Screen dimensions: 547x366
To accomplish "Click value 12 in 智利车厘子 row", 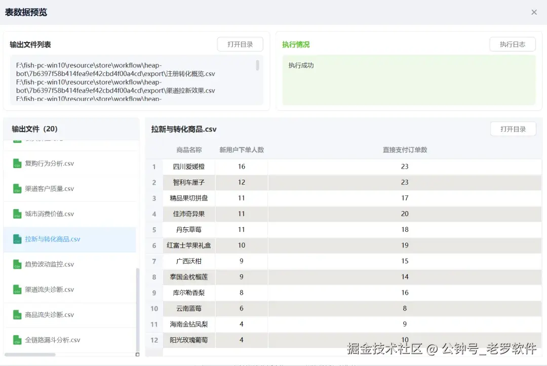I will pyautogui.click(x=242, y=182).
